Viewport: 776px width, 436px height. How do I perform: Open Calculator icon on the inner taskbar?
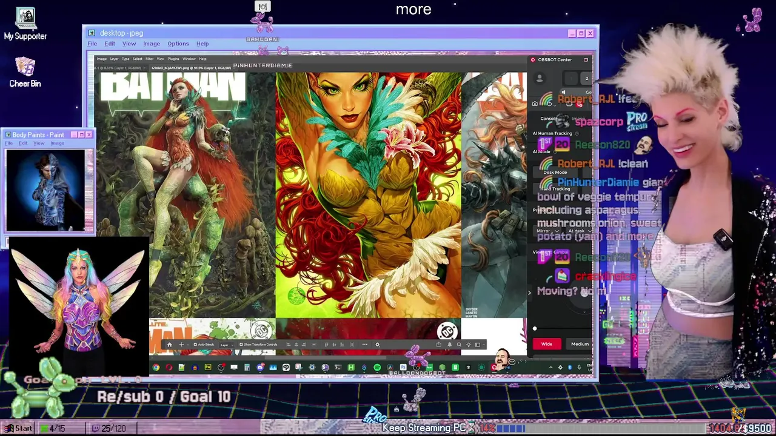click(247, 367)
